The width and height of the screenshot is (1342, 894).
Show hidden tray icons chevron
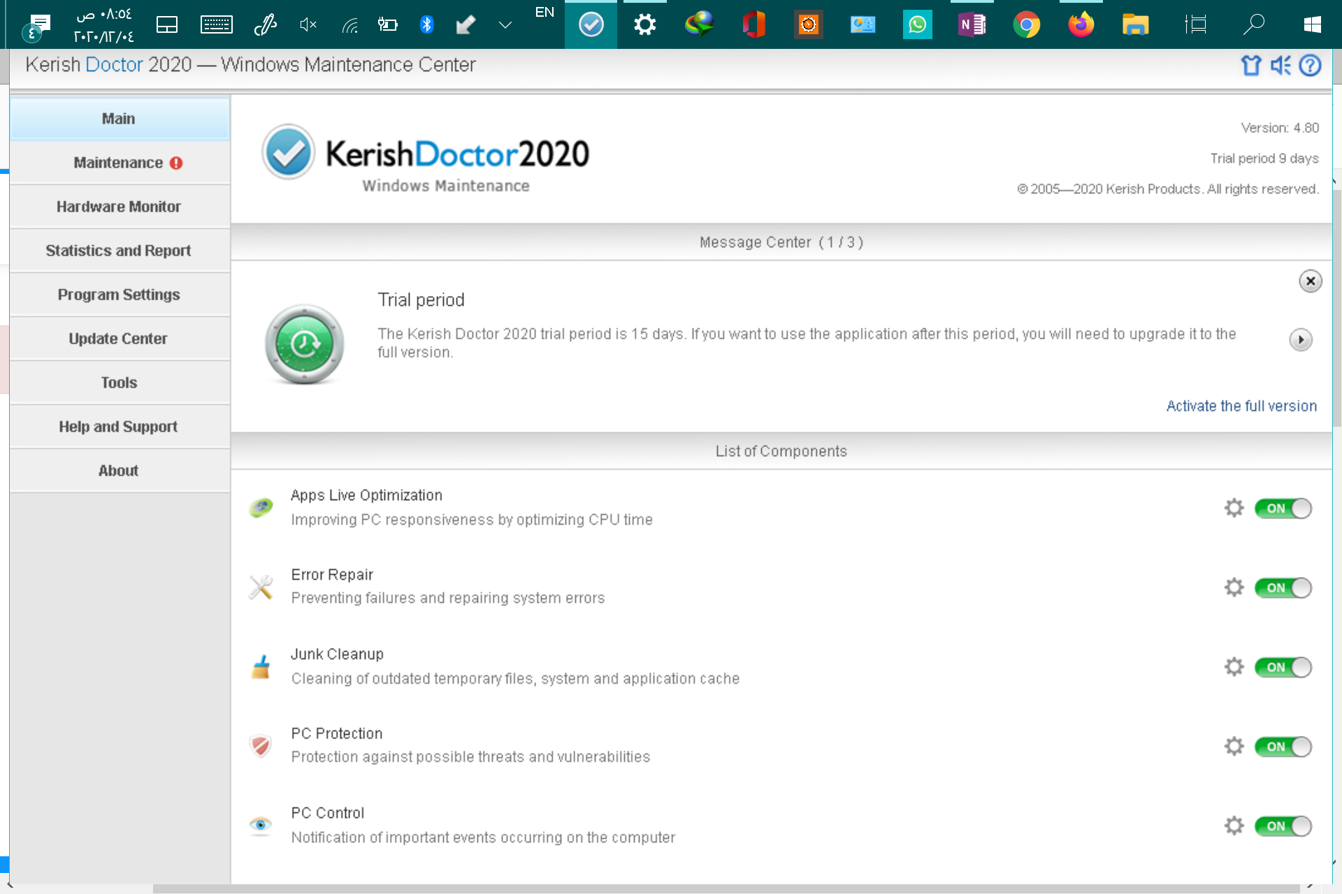pos(505,25)
